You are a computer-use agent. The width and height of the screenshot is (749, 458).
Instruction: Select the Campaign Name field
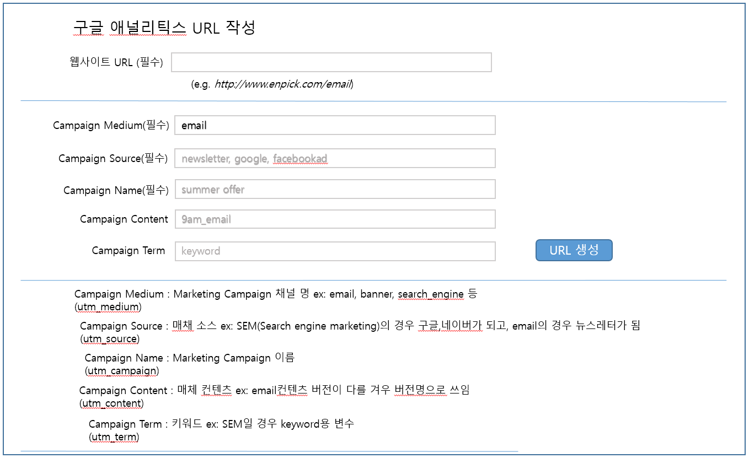click(x=335, y=189)
